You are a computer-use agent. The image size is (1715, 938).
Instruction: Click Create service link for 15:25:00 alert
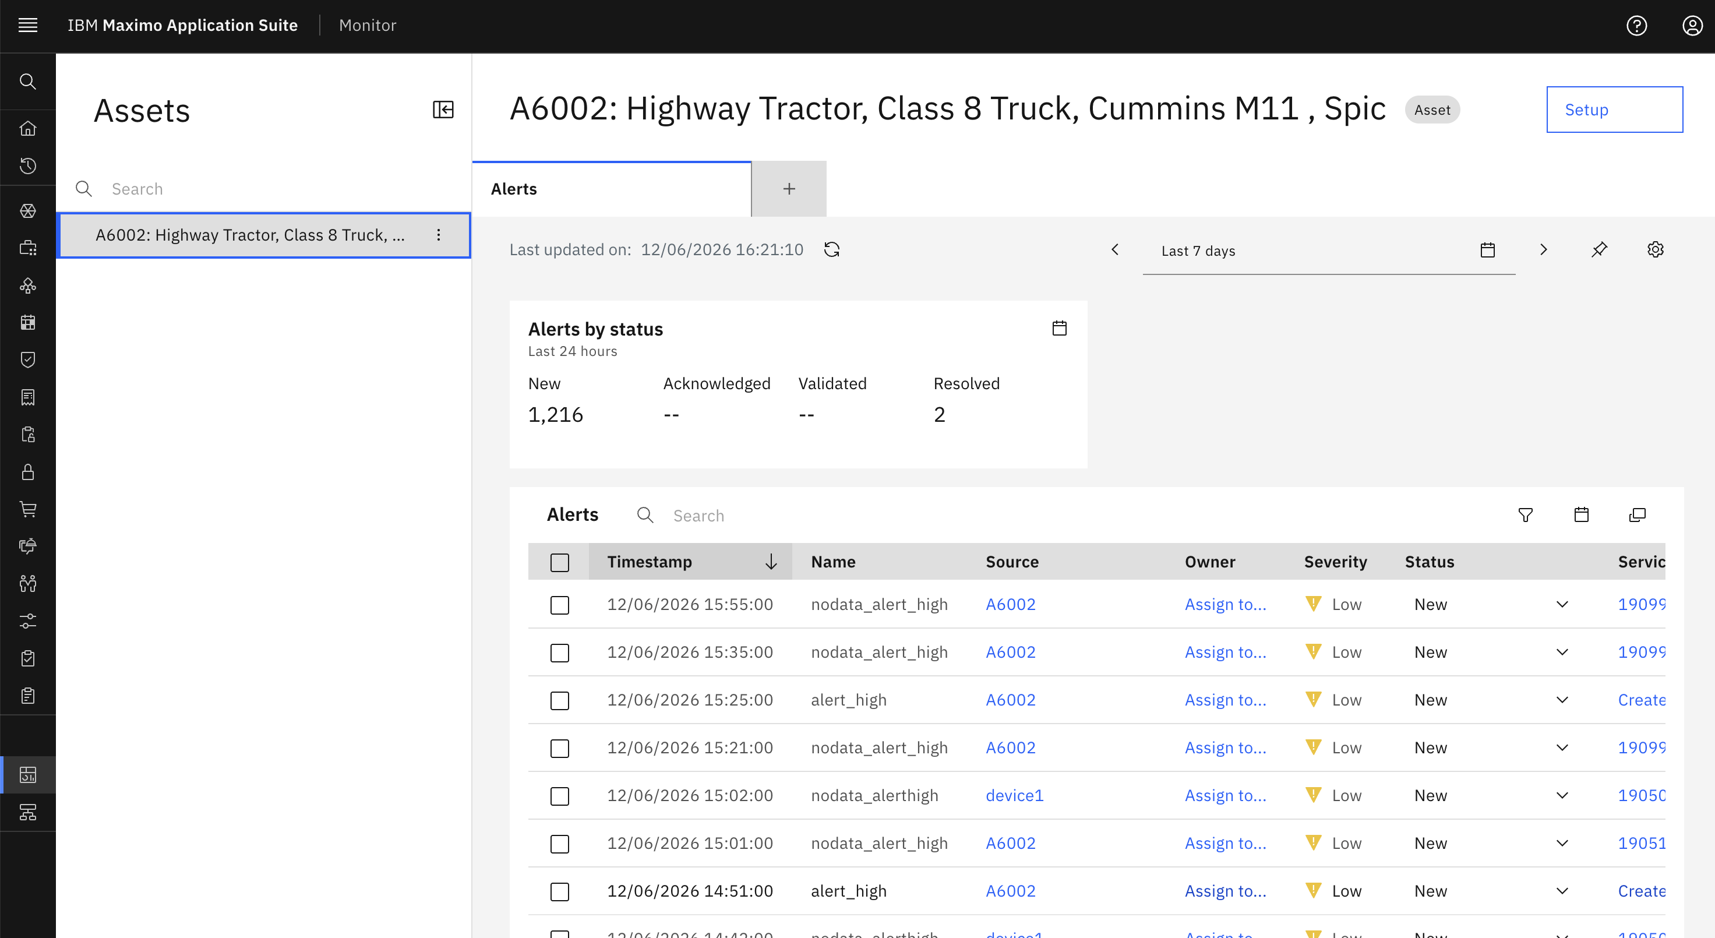click(x=1641, y=700)
